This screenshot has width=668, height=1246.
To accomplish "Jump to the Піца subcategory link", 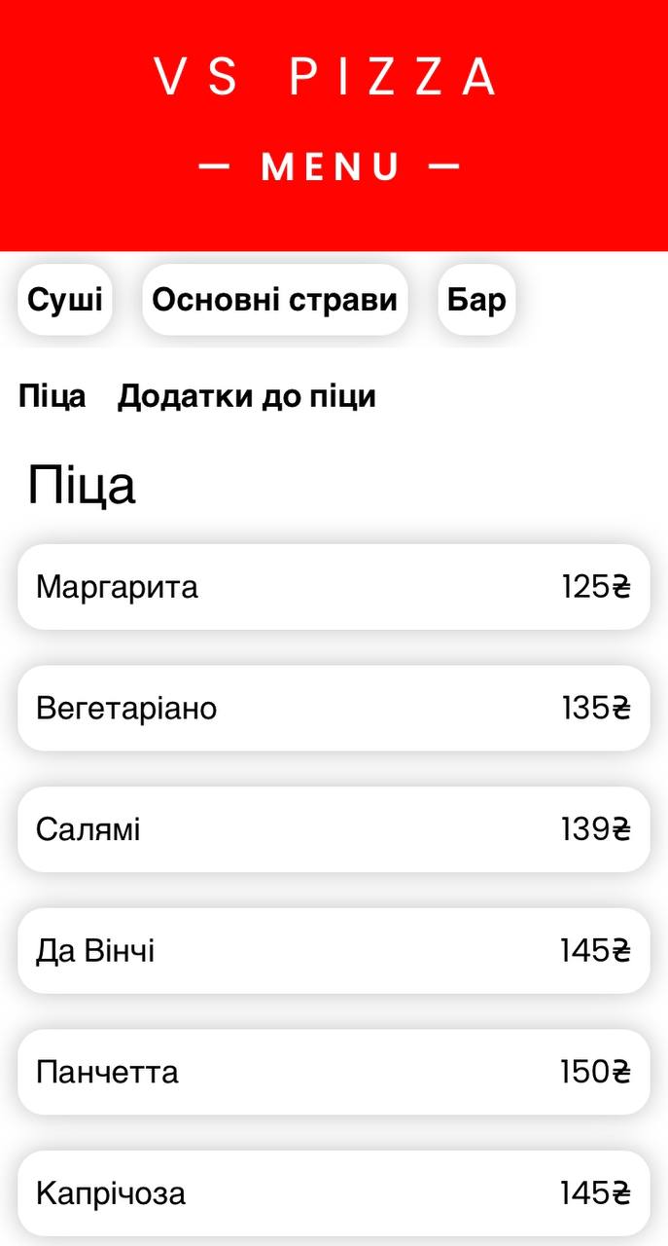I will [x=53, y=396].
